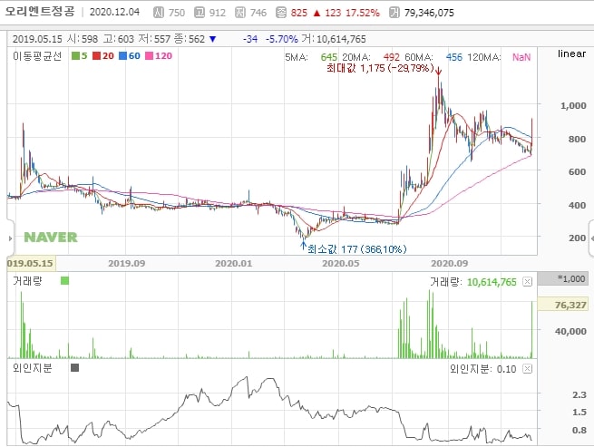Screen dimensions: 594x447
Task: Click the 17.52% change percentage
Action: [363, 13]
